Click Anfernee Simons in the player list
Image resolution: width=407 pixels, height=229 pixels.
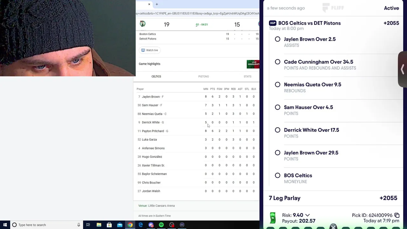153,148
